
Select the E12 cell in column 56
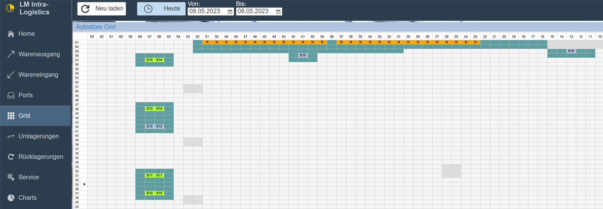pos(159,127)
